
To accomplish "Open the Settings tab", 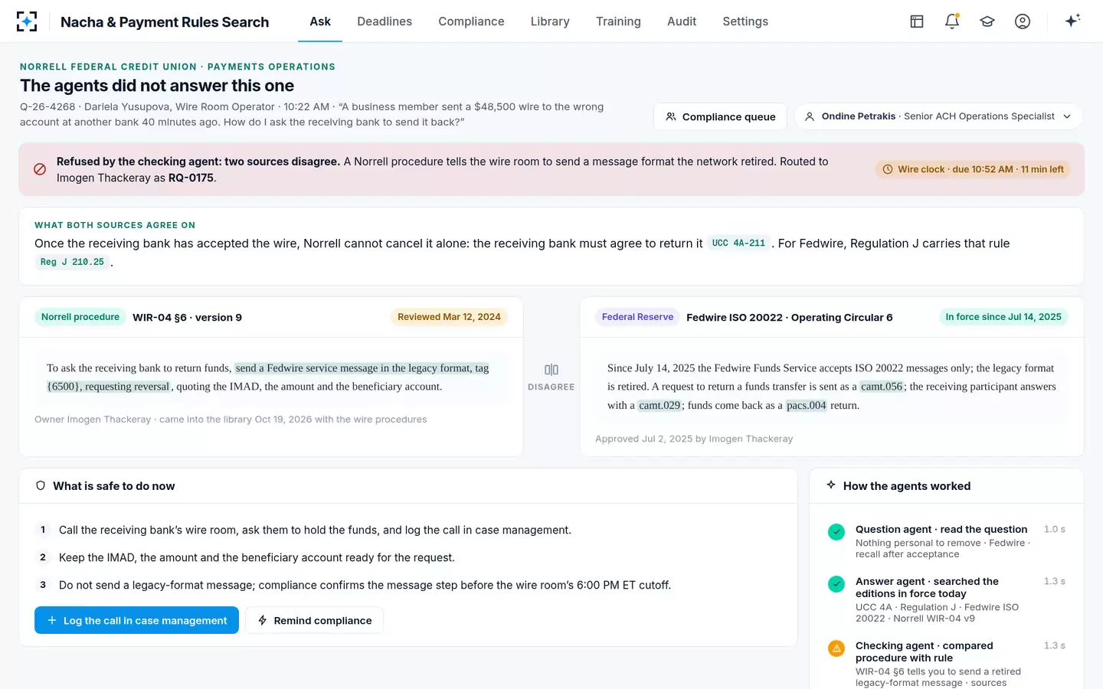I will click(x=745, y=21).
